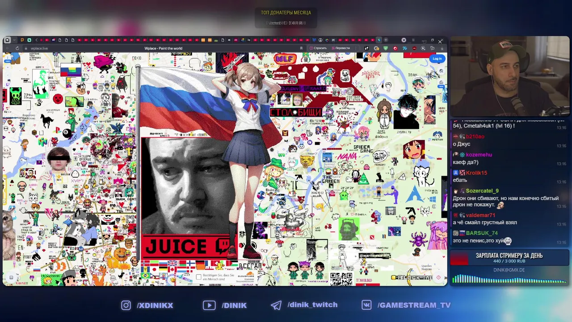
Task: Click the play-circle video extension icon
Action: pos(423,48)
